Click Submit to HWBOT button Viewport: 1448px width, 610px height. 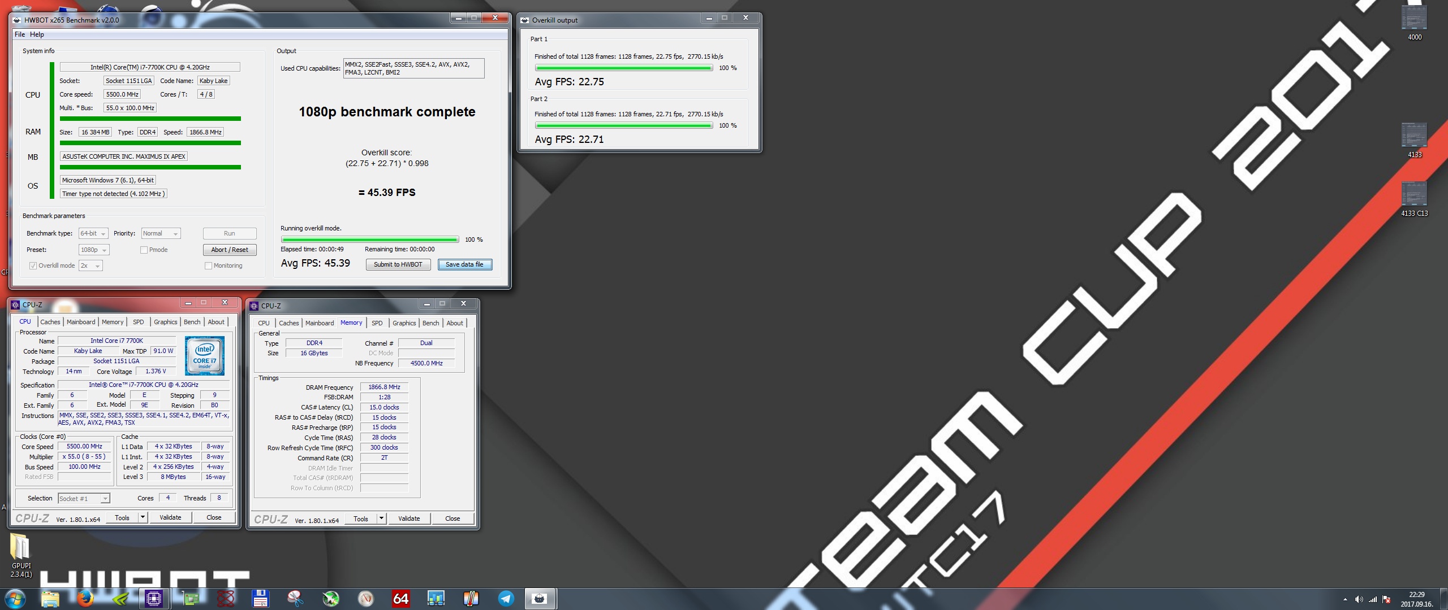pos(398,264)
